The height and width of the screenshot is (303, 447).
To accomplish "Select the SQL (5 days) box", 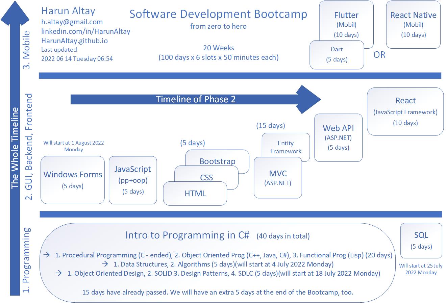I will point(421,240).
